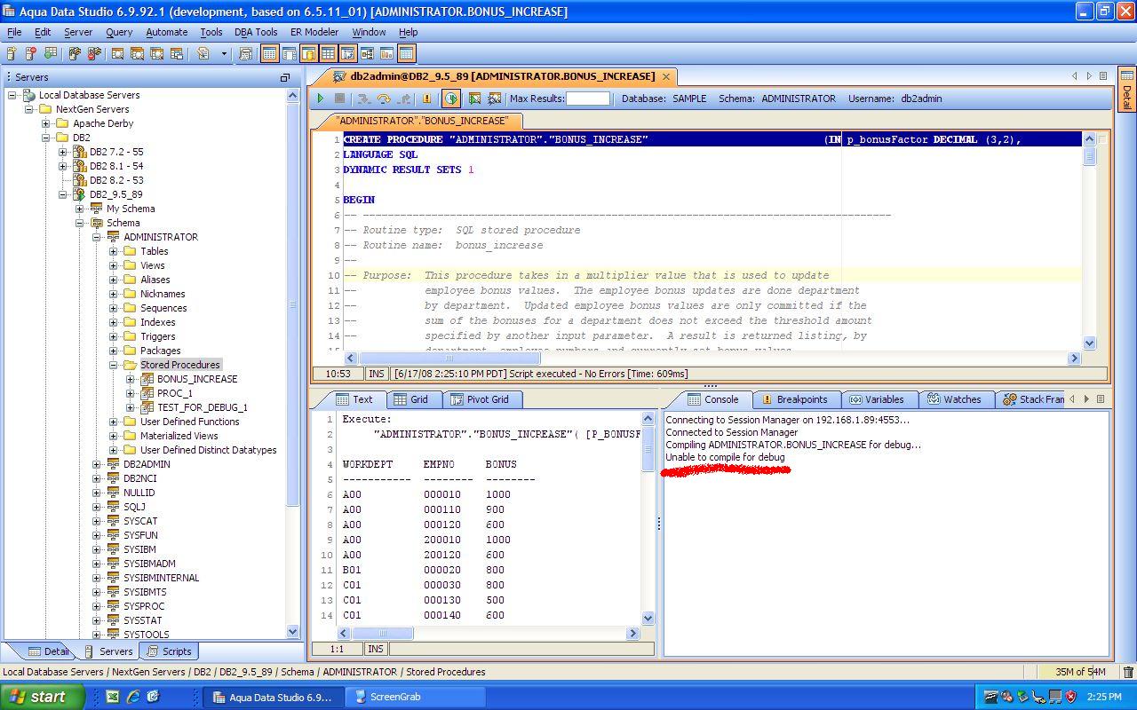Expand the DB2ADMIN schema node
This screenshot has width=1137, height=710.
point(98,463)
